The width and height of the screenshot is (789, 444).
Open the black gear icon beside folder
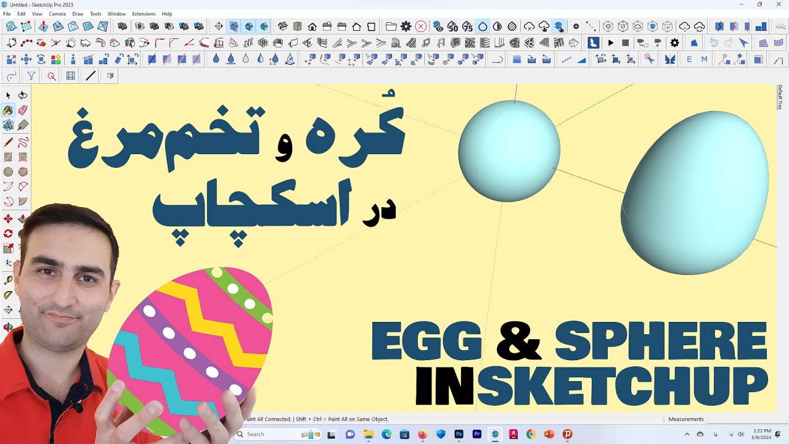[x=406, y=27]
